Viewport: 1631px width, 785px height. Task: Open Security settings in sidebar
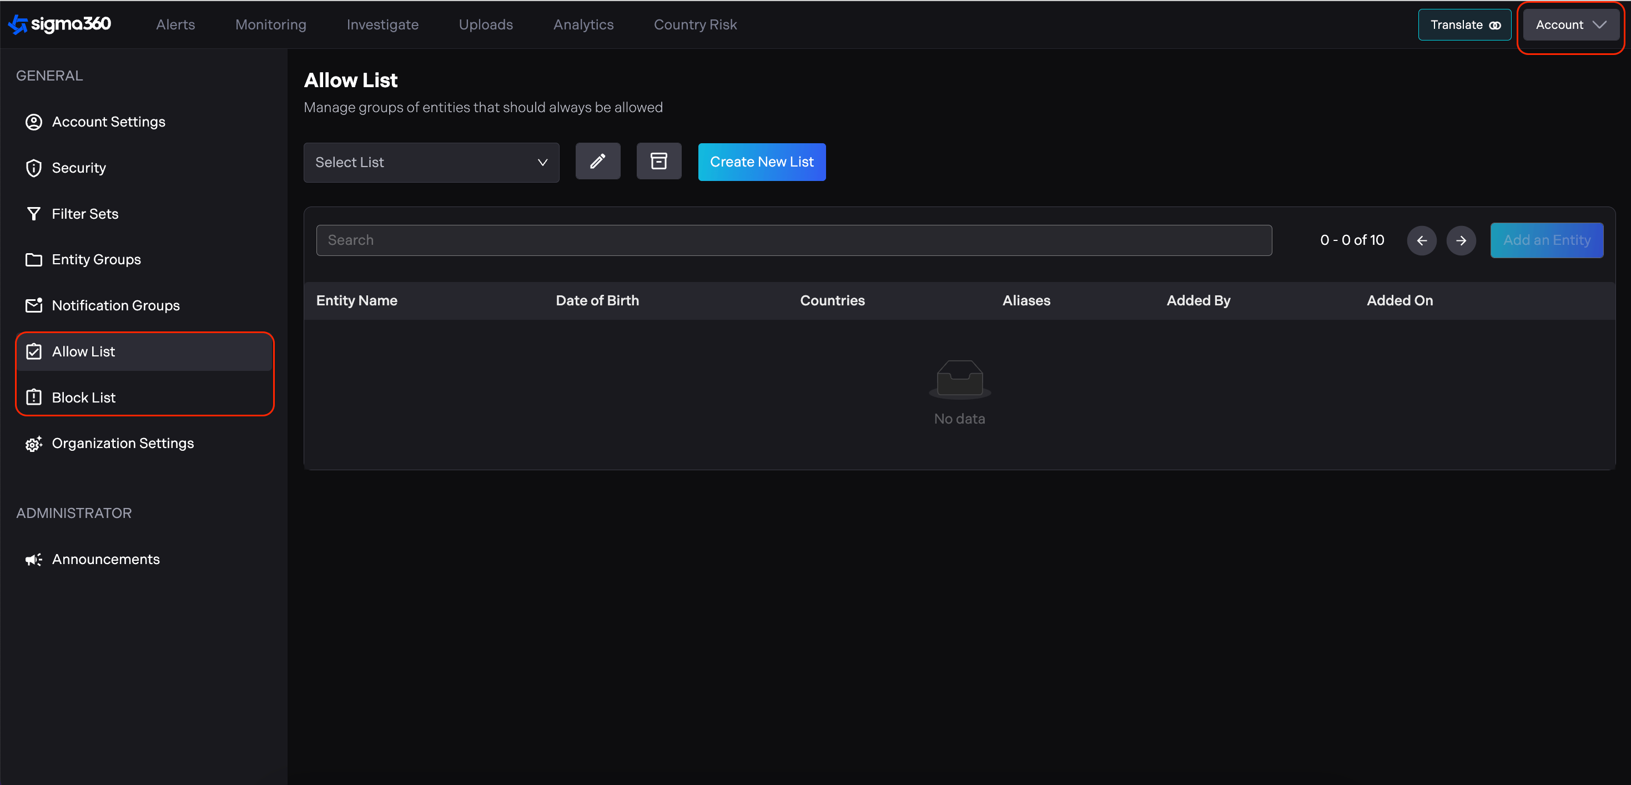pos(78,168)
